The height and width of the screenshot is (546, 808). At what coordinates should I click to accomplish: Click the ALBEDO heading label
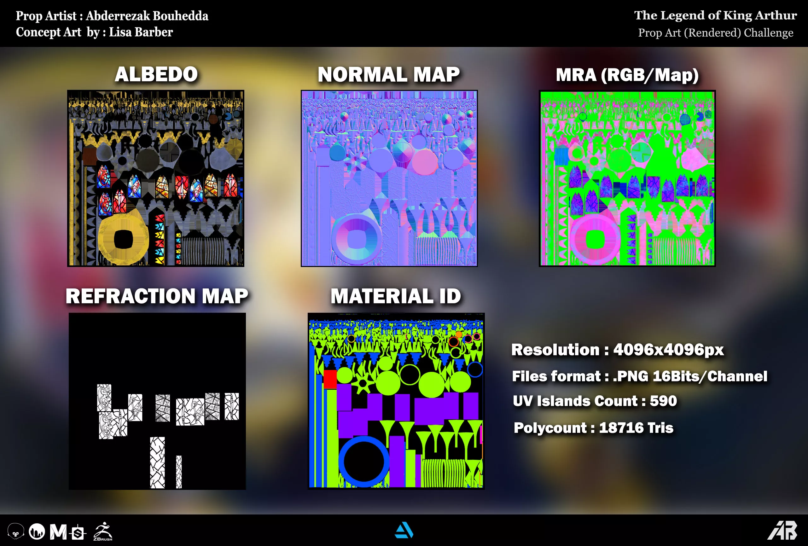point(156,74)
